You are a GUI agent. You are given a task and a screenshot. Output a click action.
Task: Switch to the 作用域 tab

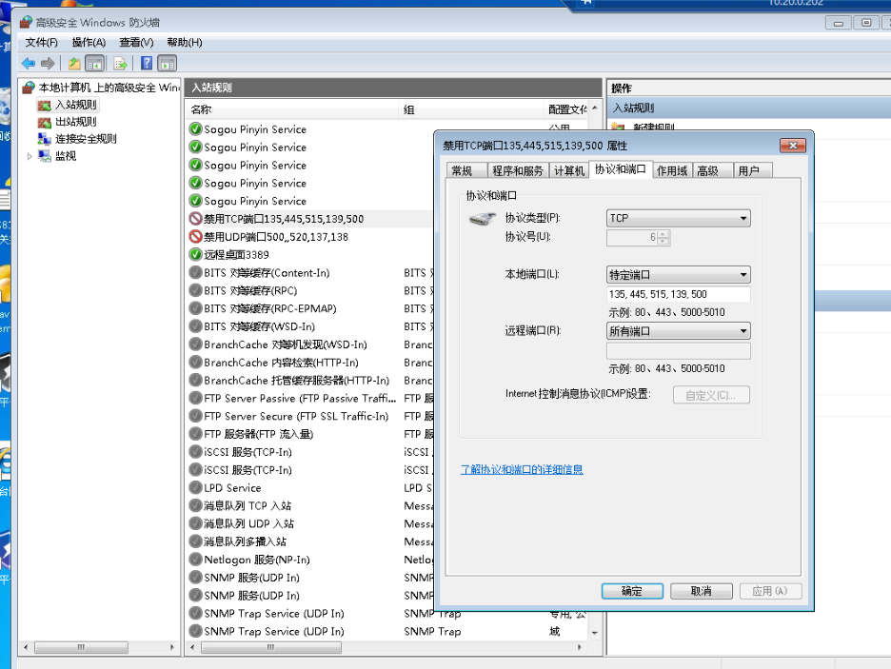coord(672,171)
